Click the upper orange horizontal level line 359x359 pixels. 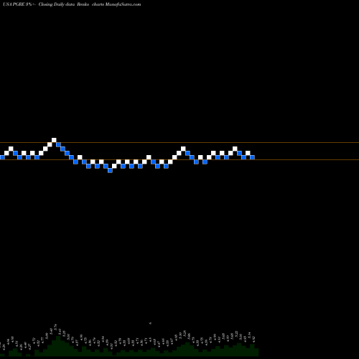(x=179, y=143)
